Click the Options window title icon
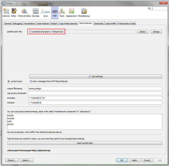This screenshot has width=169, height=166. pos(4,4)
